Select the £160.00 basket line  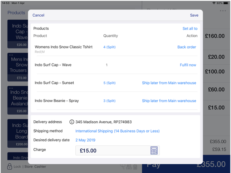tap(215, 36)
